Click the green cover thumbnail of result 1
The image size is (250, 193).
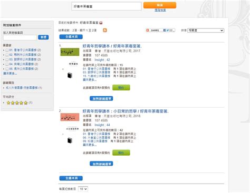point(70,52)
